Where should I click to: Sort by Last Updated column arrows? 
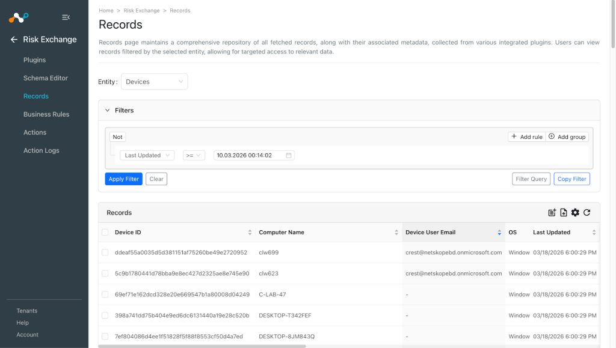(594, 232)
